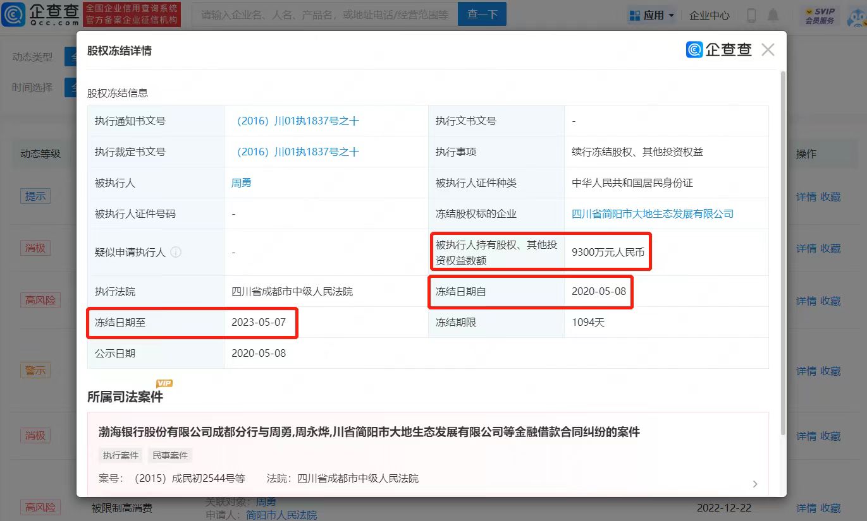Image resolution: width=867 pixels, height=521 pixels.
Task: Click the 提示 level tag in the background list
Action: click(35, 196)
